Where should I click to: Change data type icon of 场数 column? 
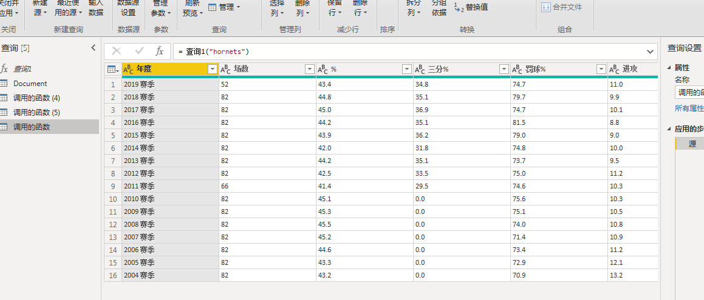[225, 70]
